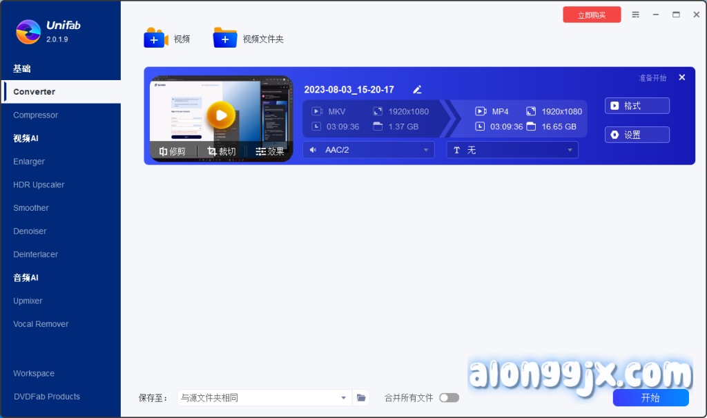The image size is (707, 418).
Task: Select Enlarger from the sidebar
Action: point(29,162)
